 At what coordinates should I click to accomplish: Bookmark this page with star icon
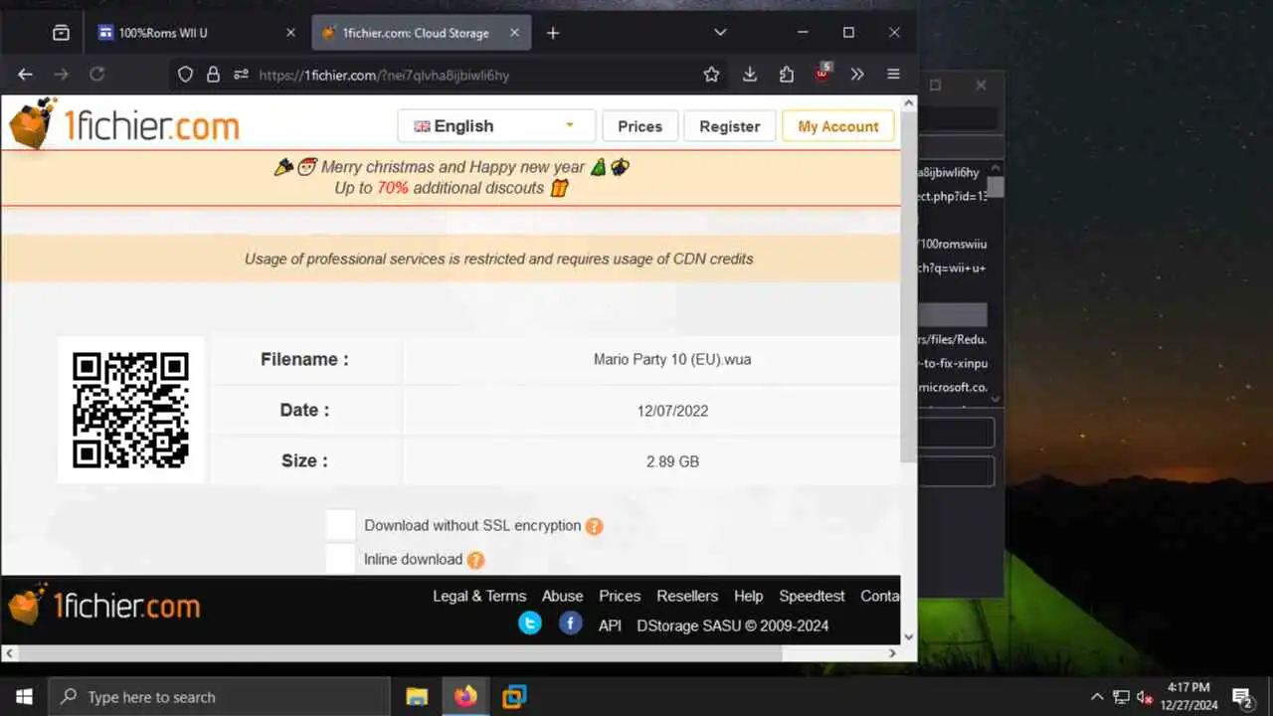(711, 75)
